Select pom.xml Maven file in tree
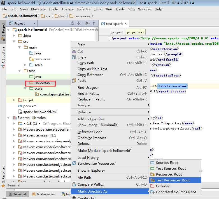The width and height of the screenshot is (219, 199). tap(28, 106)
